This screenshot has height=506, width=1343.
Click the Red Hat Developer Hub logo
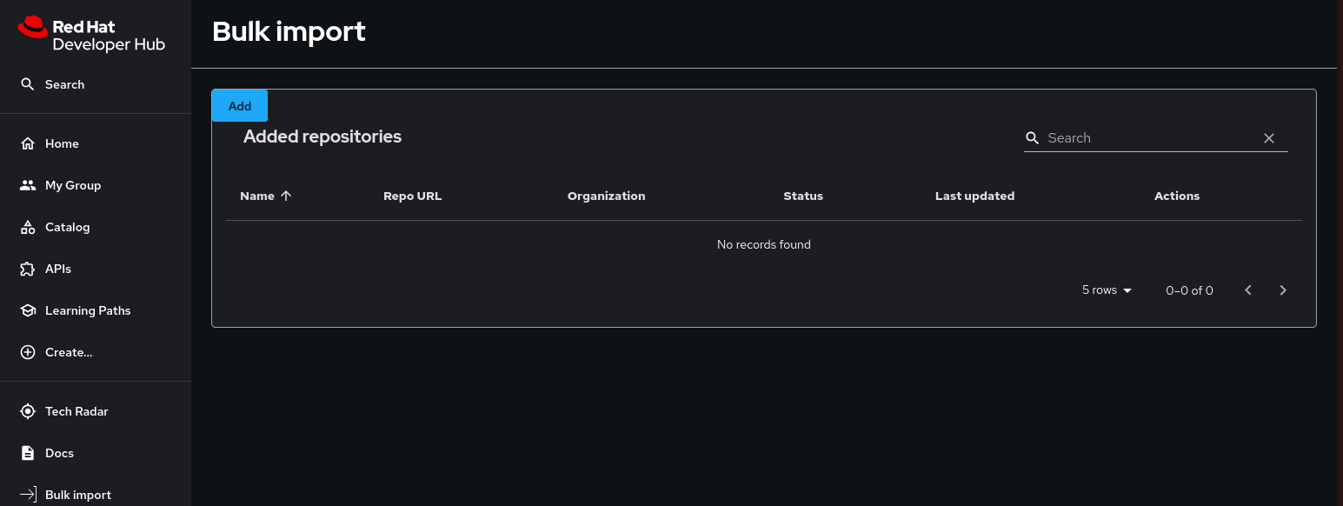pos(91,36)
